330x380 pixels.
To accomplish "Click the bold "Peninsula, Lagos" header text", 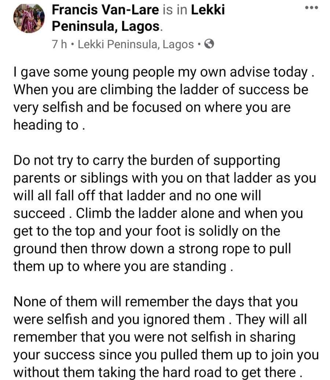I will [106, 26].
